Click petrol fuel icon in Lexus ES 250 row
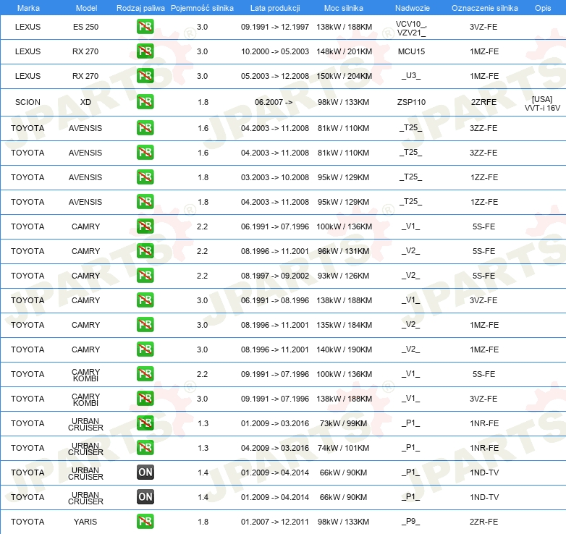 tap(145, 27)
